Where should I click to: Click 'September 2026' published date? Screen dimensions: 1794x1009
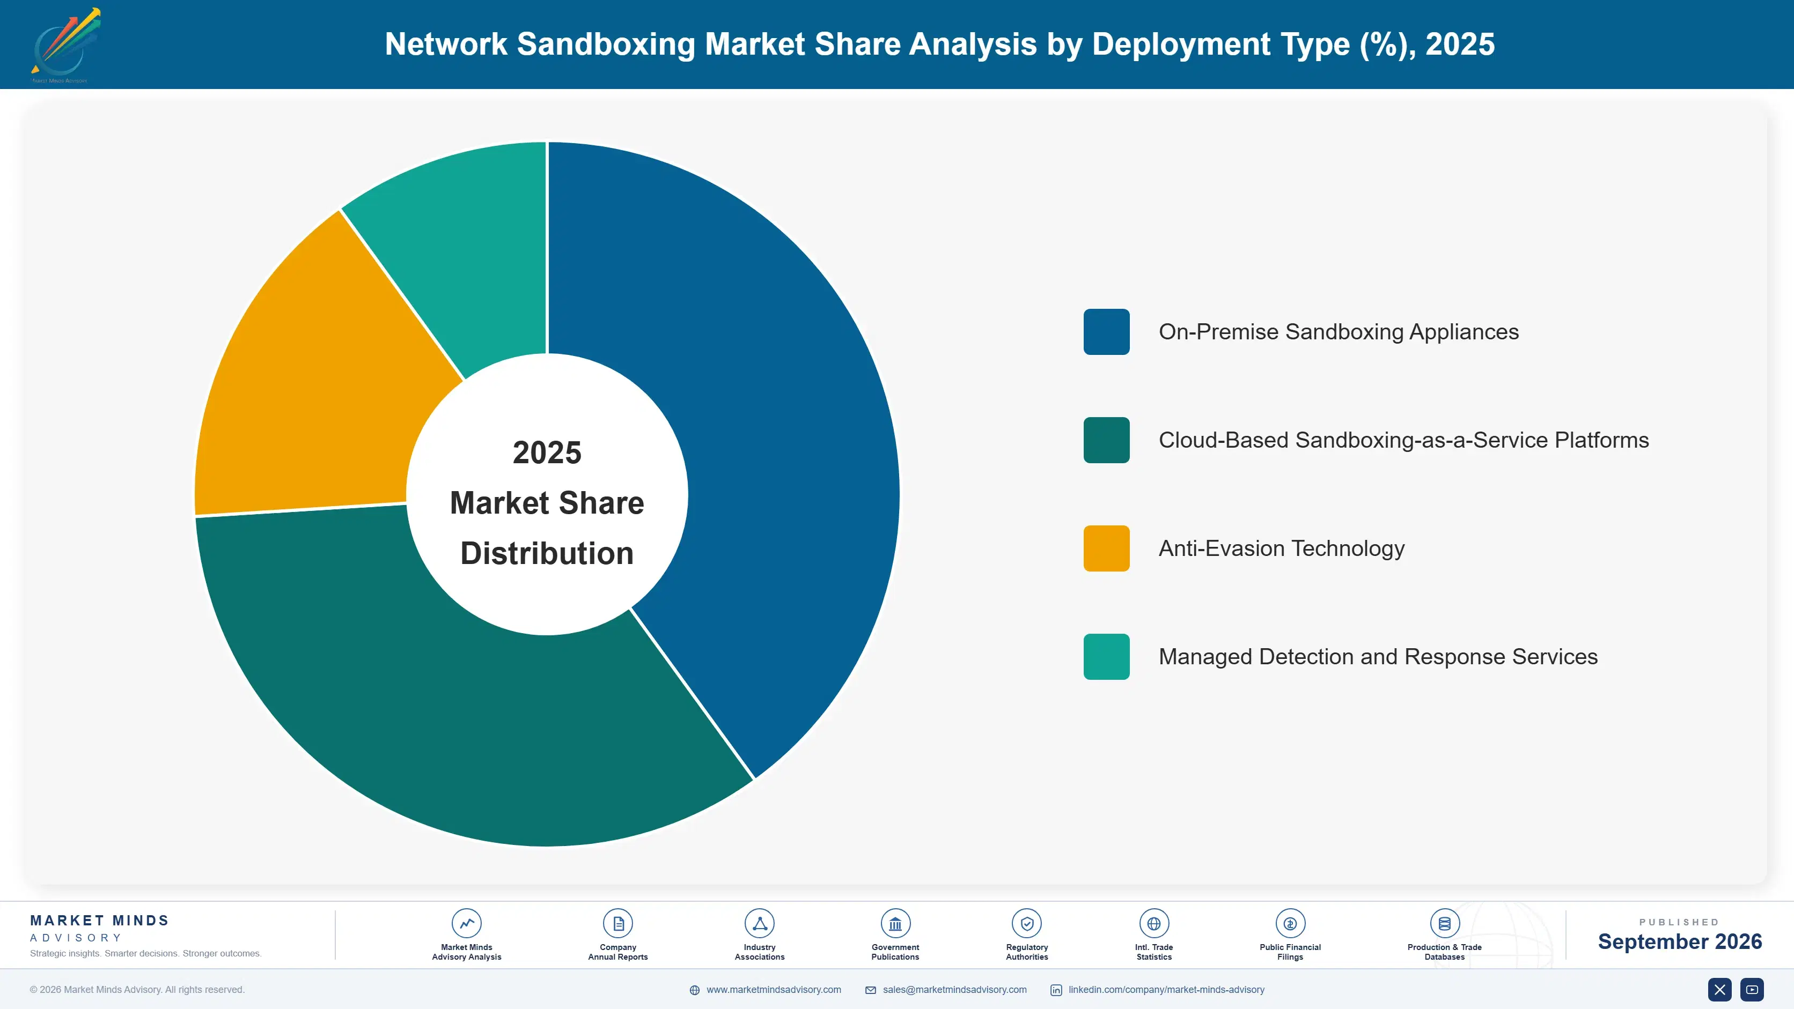click(1680, 941)
